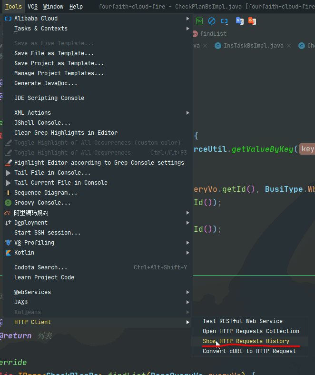
Task: Expand the Deployment submenu arrow
Action: click(188, 223)
